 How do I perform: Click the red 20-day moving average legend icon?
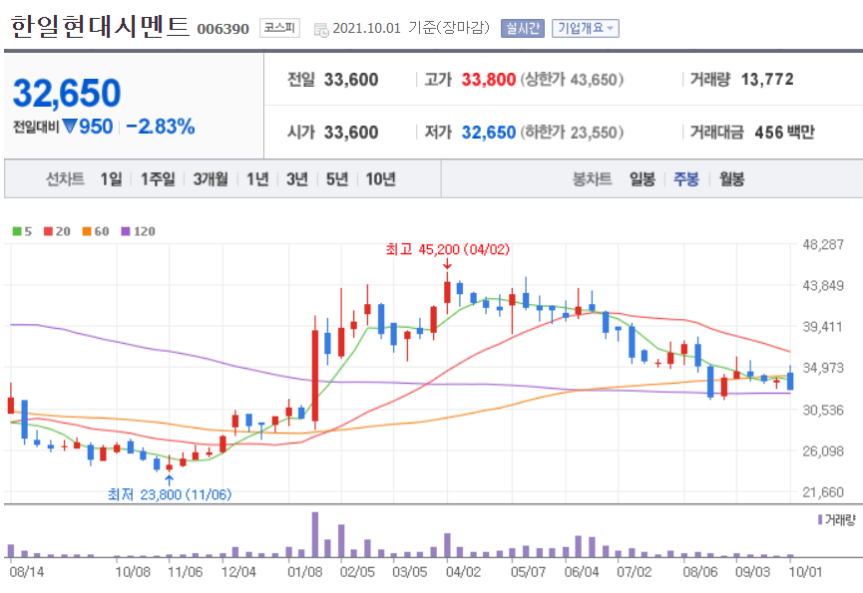click(x=47, y=230)
